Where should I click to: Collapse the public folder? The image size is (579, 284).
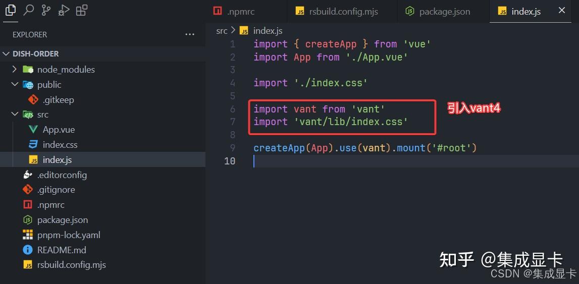click(15, 84)
